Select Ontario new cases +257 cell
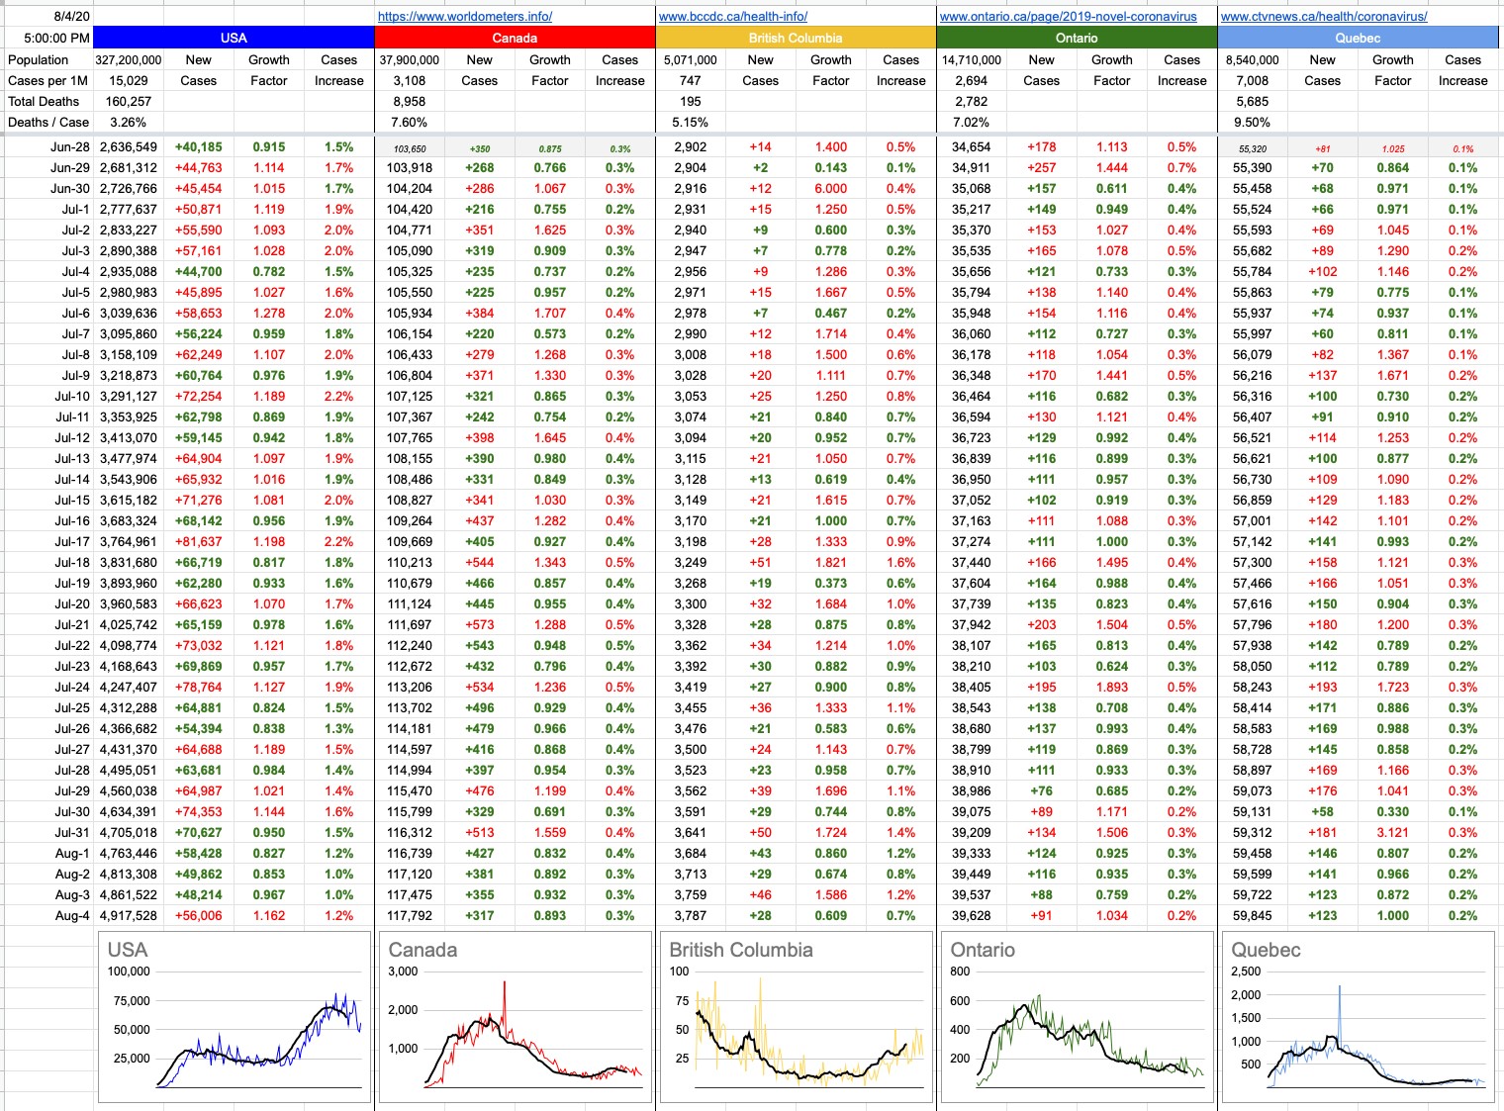Image resolution: width=1504 pixels, height=1111 pixels. click(1042, 167)
